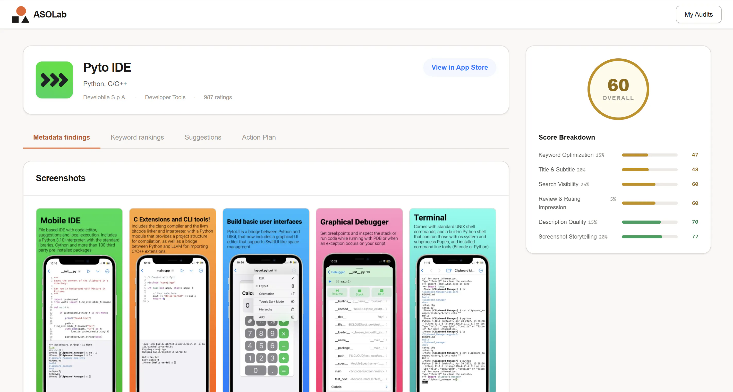This screenshot has height=392, width=733.
Task: Click the Screenshot Storytelling score bar
Action: pos(650,237)
